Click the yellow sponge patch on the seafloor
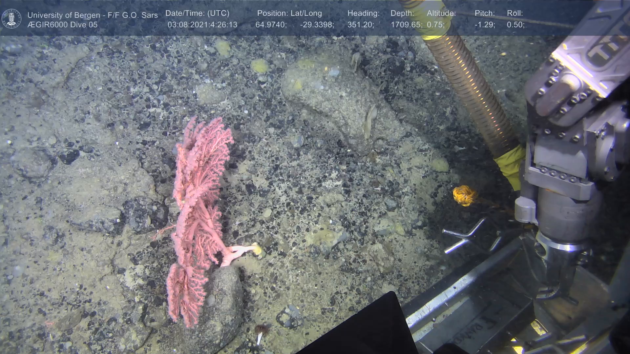 pyautogui.click(x=259, y=66)
